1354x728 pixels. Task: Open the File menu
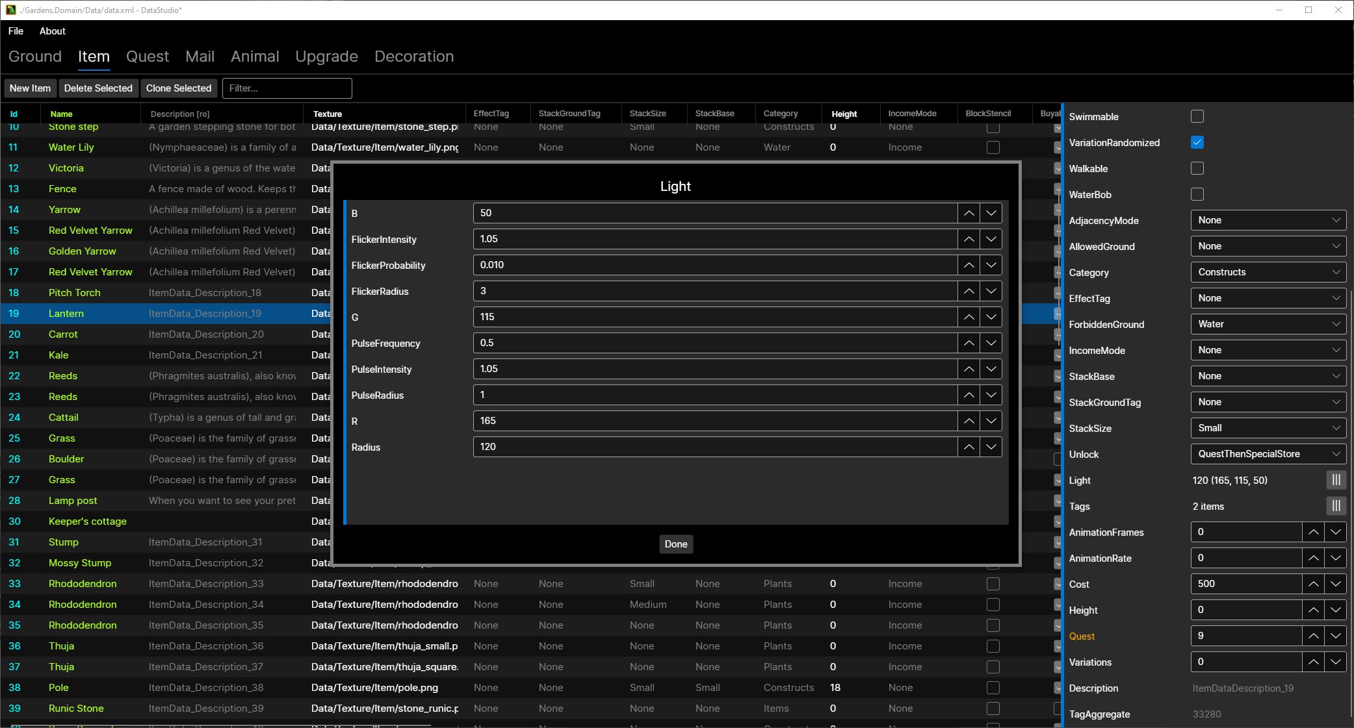[x=15, y=31]
